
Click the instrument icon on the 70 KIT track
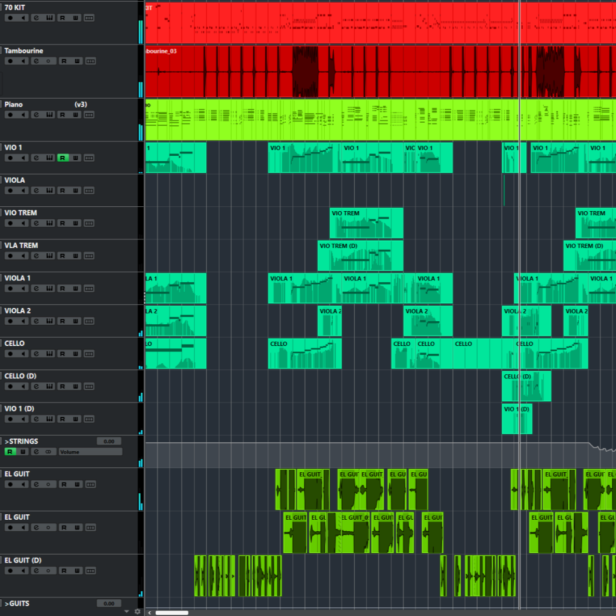coord(51,17)
